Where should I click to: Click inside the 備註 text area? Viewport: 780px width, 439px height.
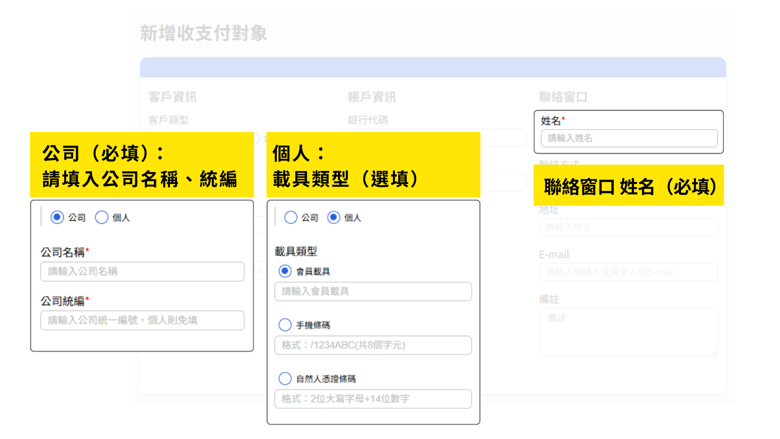point(628,332)
